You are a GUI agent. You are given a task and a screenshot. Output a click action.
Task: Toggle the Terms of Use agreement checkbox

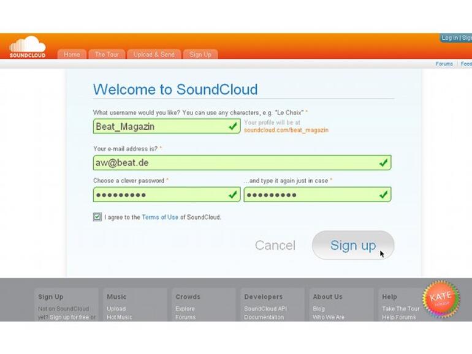coord(97,217)
